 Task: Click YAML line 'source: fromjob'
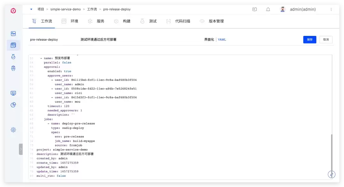(68, 145)
